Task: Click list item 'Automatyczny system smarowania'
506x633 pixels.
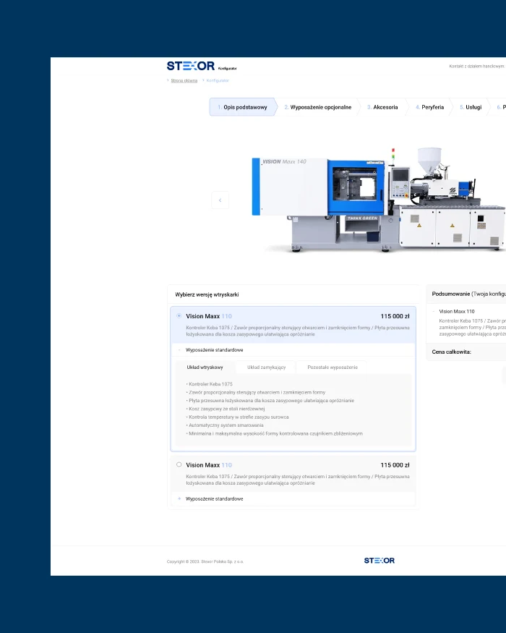Action: (225, 425)
